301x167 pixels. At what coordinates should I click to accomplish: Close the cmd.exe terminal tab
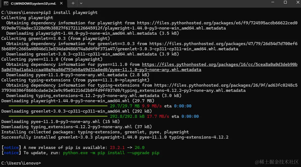click(x=61, y=3)
